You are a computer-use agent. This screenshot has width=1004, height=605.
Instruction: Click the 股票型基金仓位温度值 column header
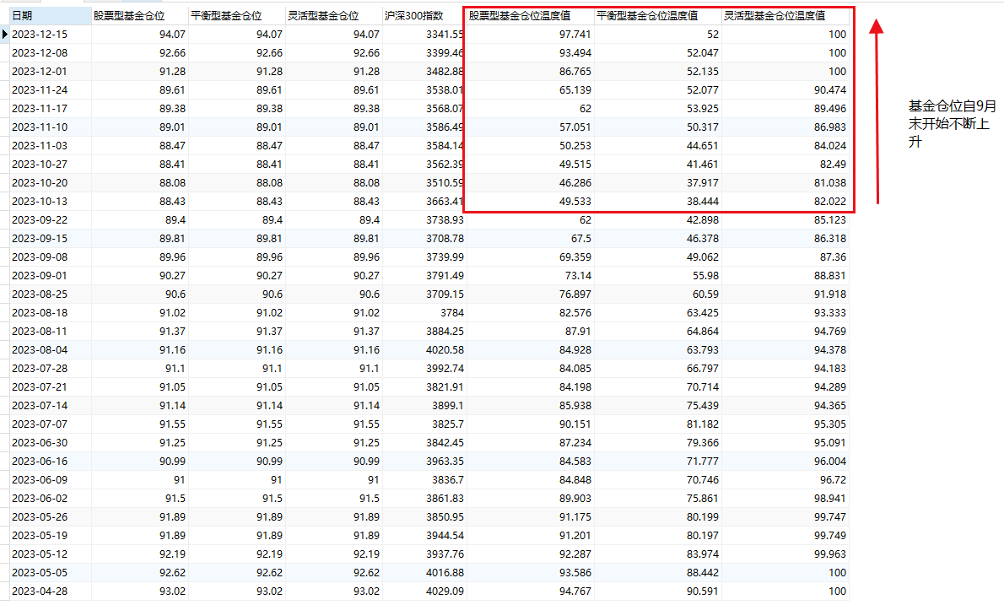[x=530, y=15]
